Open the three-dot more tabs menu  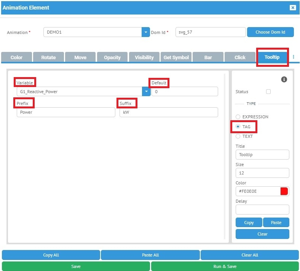tap(294, 57)
